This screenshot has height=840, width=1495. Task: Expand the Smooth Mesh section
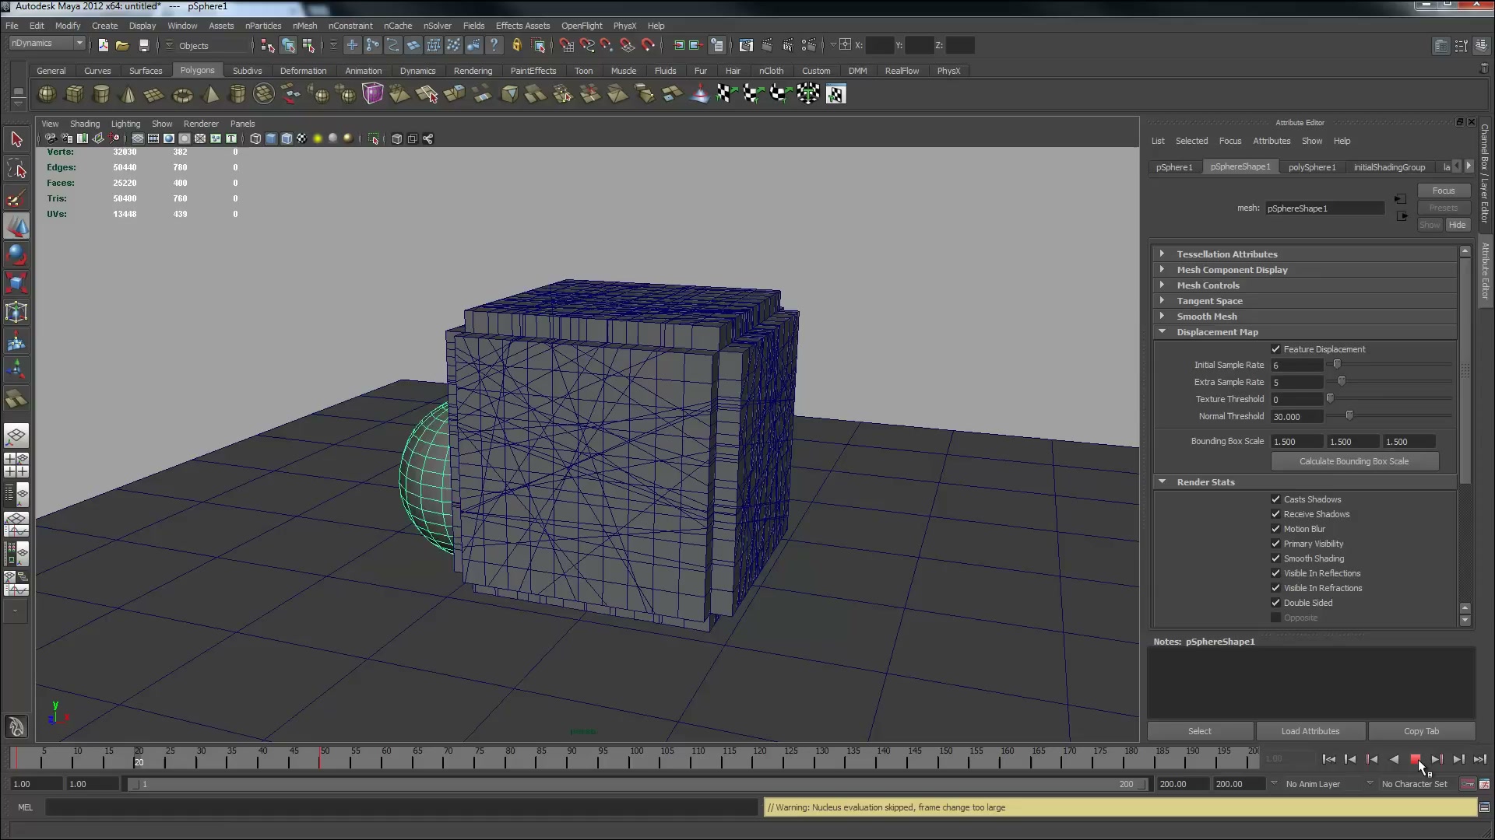(x=1304, y=317)
